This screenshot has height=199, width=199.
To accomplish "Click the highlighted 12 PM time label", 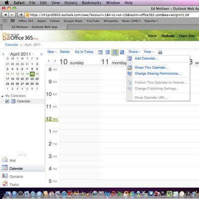I will [52, 119].
